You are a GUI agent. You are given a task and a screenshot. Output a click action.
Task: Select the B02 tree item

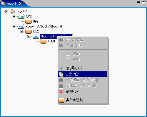(36, 31)
